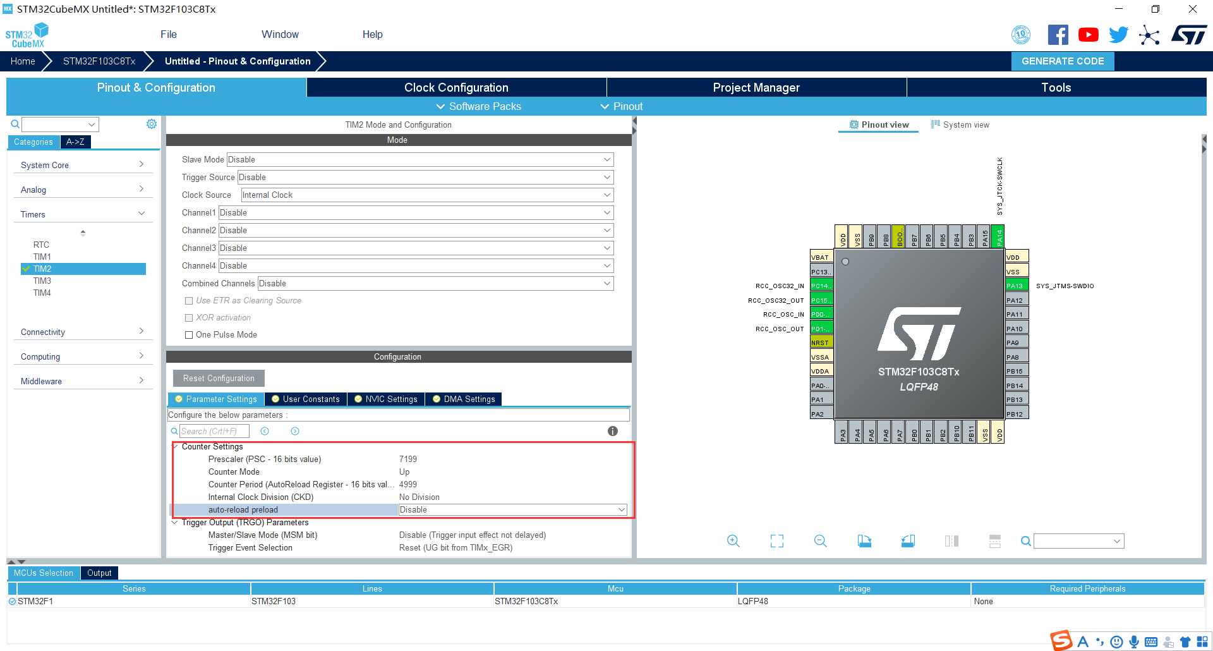
Task: Open the Clock Source dropdown
Action: click(x=427, y=195)
